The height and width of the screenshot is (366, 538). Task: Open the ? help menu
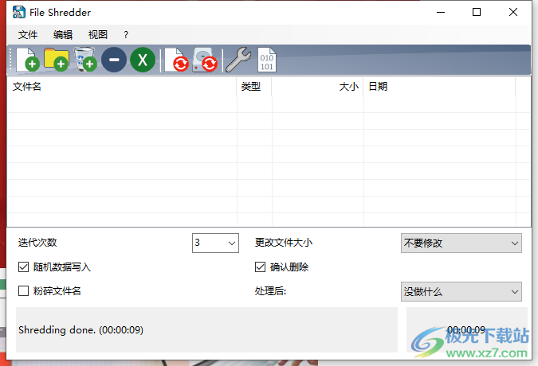[x=126, y=34]
